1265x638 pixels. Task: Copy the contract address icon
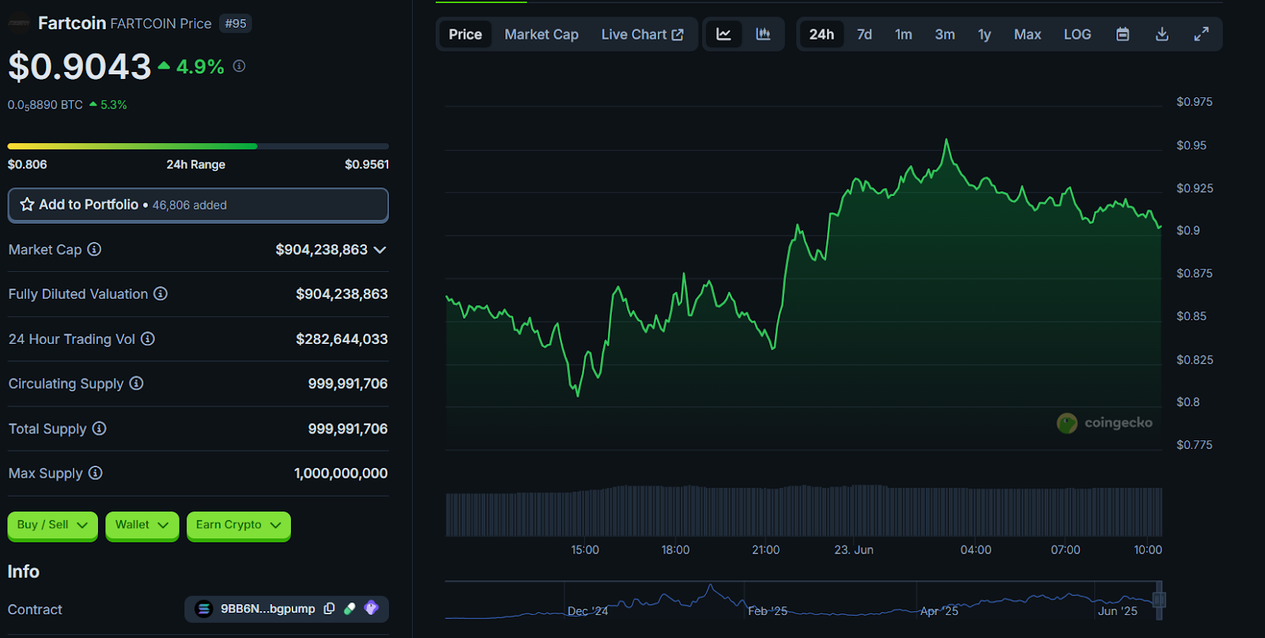pyautogui.click(x=329, y=609)
